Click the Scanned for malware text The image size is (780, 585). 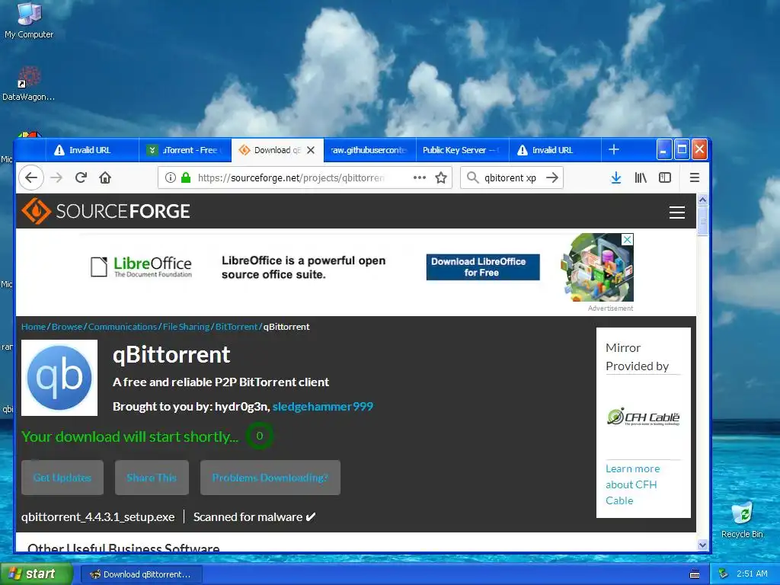(248, 517)
